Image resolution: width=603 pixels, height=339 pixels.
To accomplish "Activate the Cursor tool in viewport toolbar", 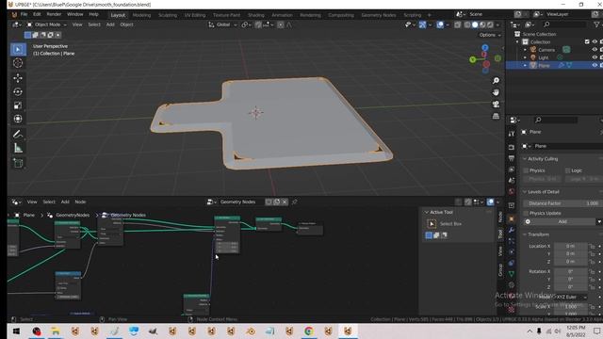I will tap(18, 63).
